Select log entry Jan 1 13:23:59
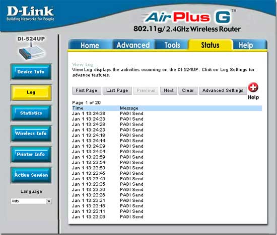277x235 pixels. (108, 157)
